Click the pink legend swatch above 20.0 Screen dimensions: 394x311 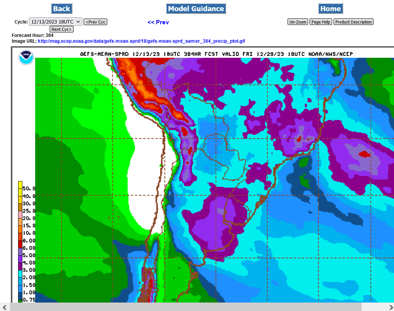pos(20,214)
